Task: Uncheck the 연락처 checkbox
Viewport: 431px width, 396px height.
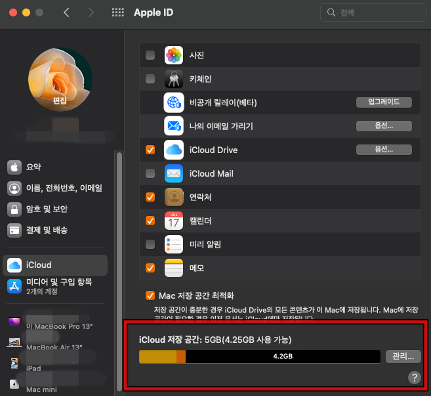Action: (x=150, y=197)
